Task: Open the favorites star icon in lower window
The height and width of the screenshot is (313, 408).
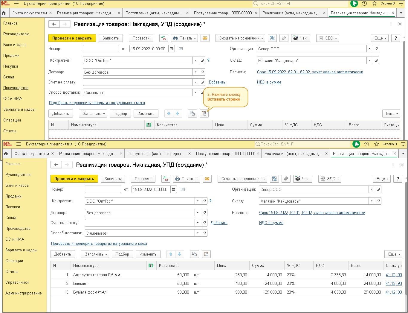Action: pos(377,144)
